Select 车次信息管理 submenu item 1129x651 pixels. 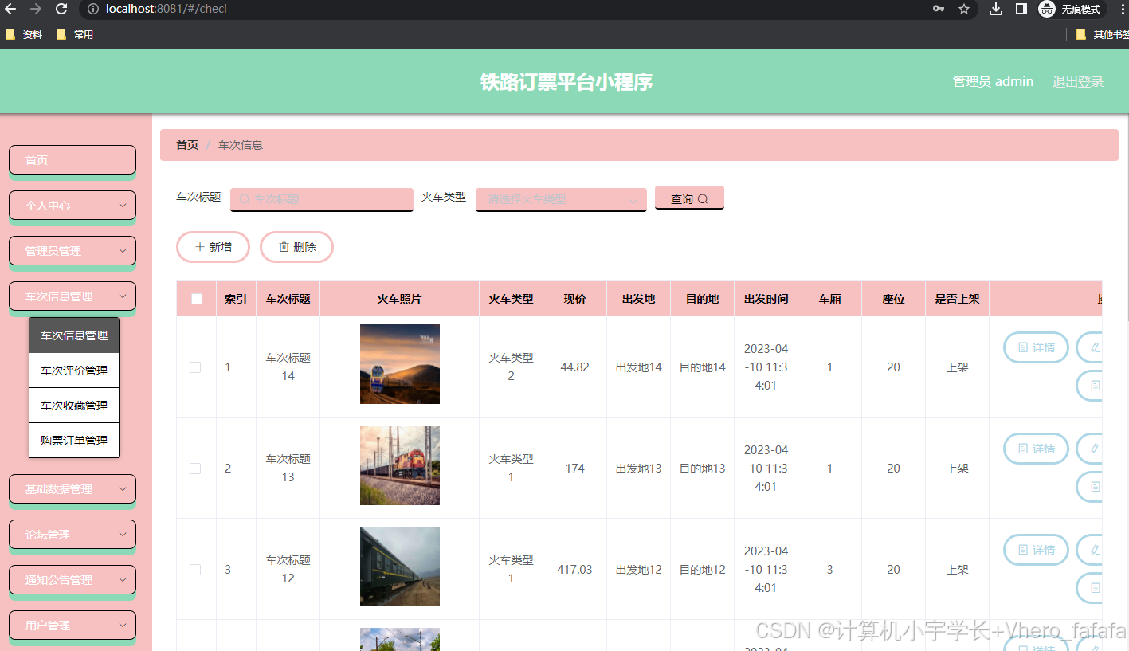click(x=74, y=335)
